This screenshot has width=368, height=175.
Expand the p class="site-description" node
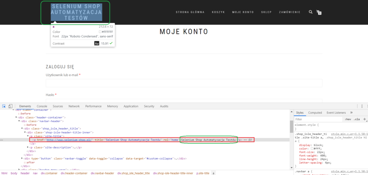(x=28, y=147)
